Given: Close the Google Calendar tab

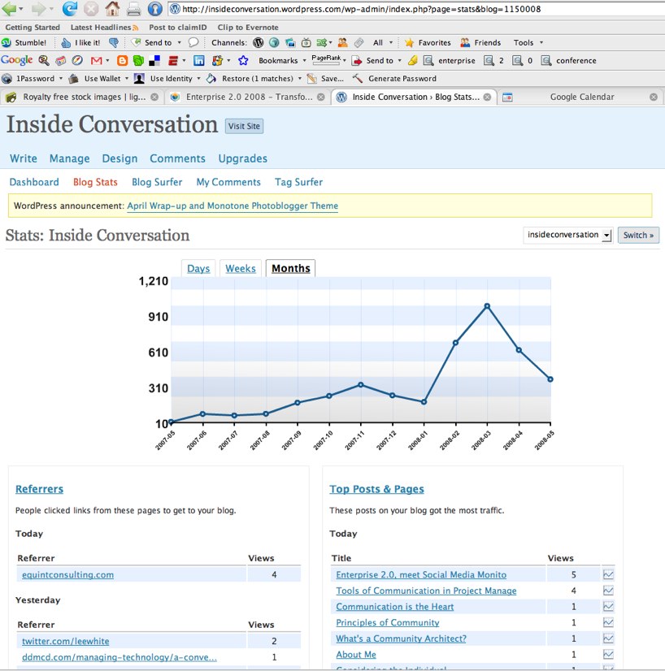Looking at the screenshot, I should point(653,97).
